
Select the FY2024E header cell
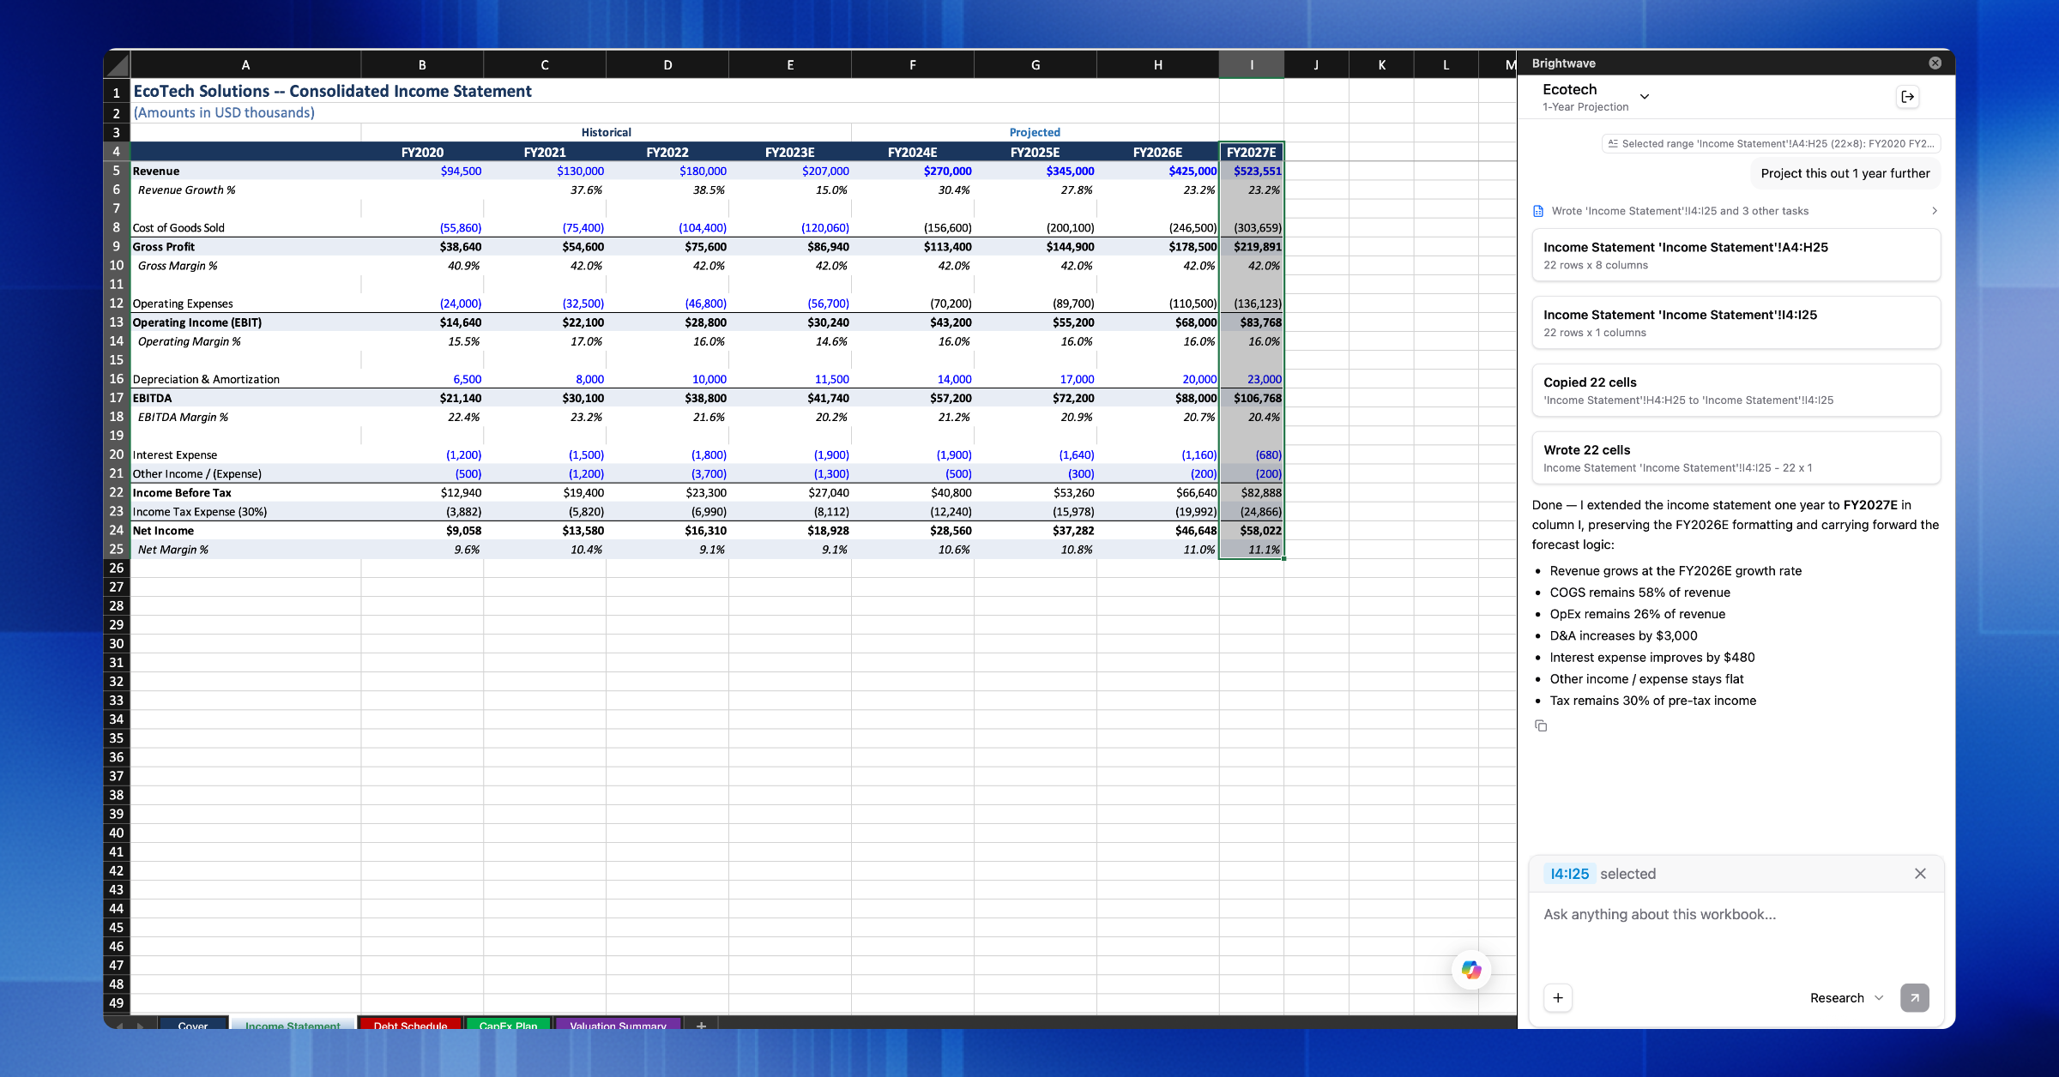pos(912,152)
